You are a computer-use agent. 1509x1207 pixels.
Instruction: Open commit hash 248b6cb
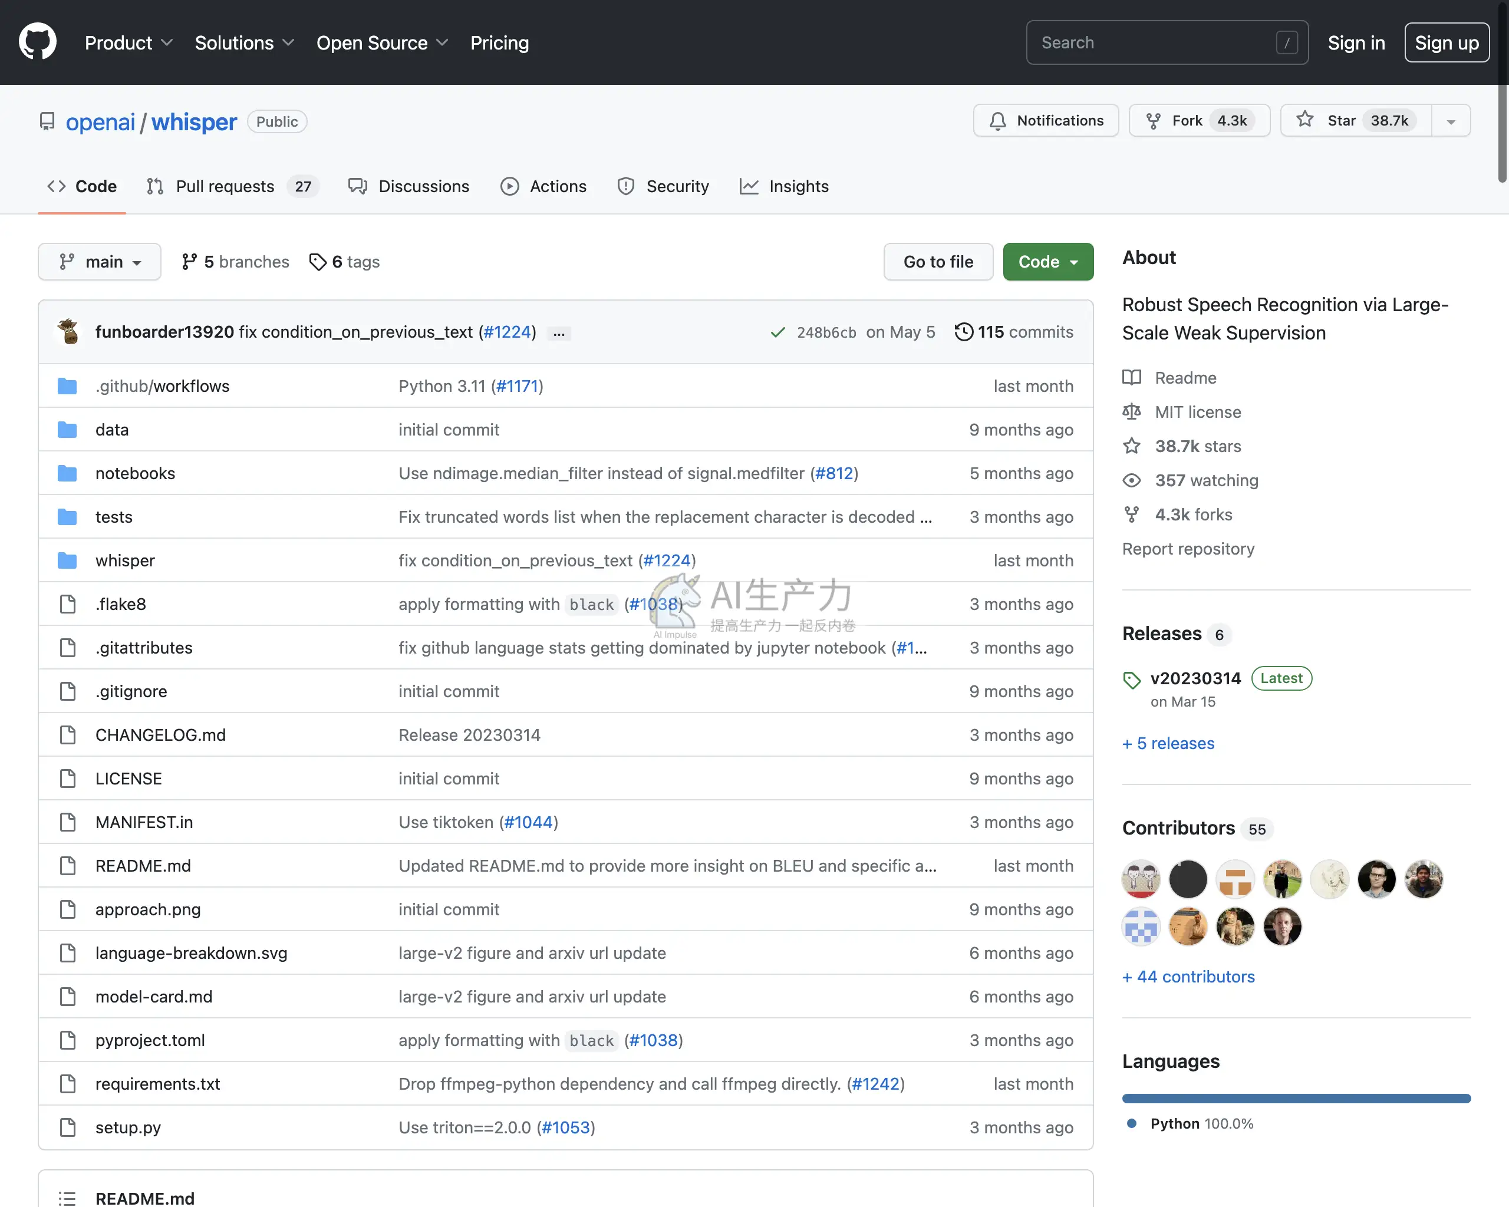pyautogui.click(x=826, y=332)
